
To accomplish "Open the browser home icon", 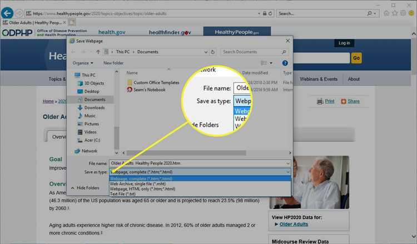I will point(386,13).
